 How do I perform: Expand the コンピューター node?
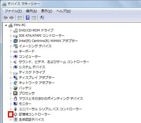pyautogui.click(x=11, y=57)
